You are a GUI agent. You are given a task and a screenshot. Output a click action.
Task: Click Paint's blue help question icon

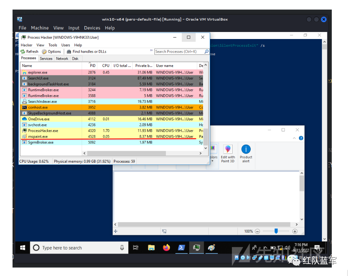click(301, 138)
